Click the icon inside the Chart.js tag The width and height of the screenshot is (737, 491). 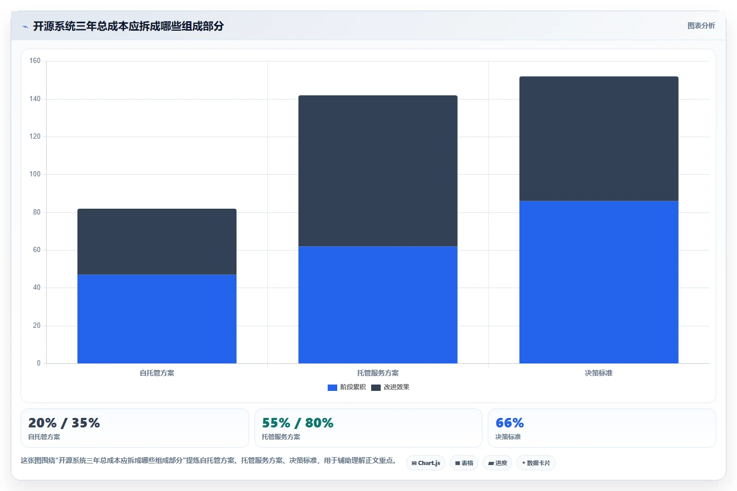click(414, 463)
